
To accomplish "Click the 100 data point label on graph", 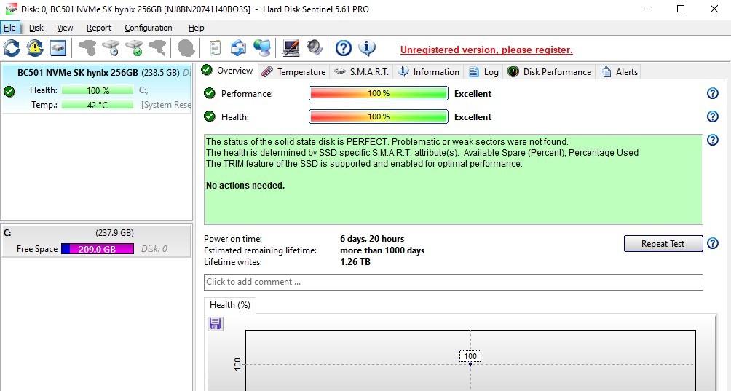I will (x=470, y=356).
